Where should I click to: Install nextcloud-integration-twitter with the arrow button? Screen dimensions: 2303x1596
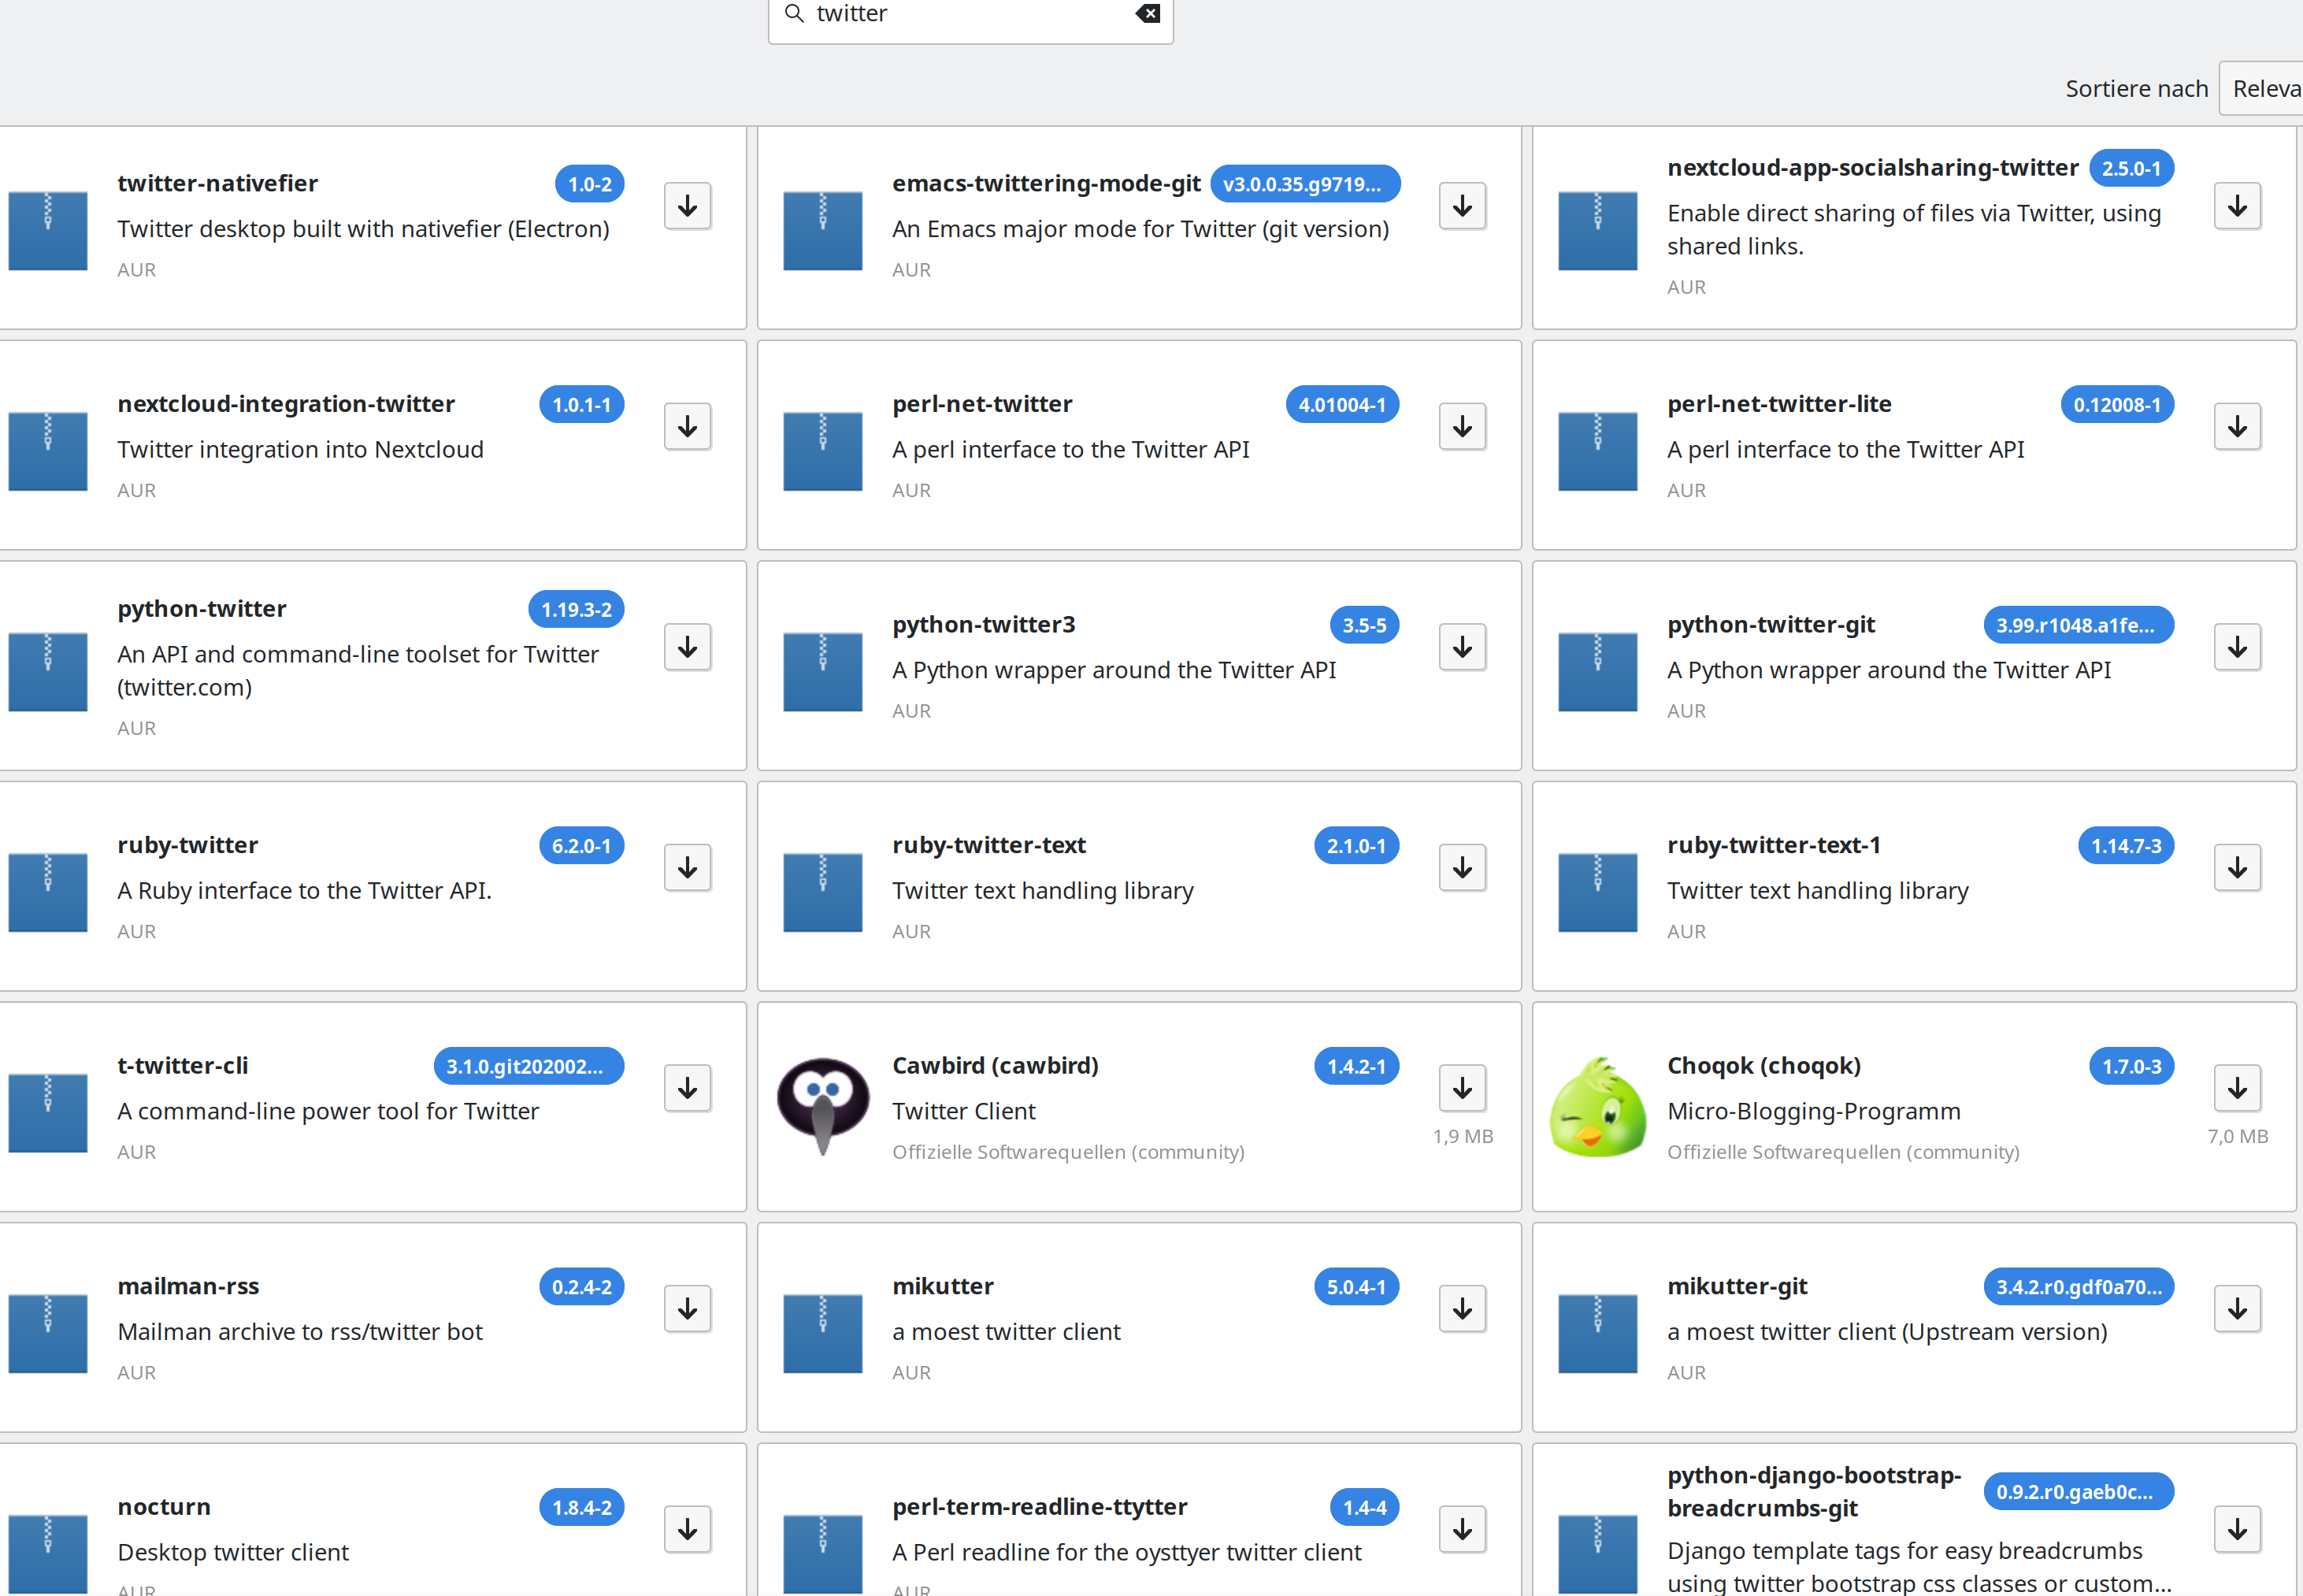click(x=688, y=427)
